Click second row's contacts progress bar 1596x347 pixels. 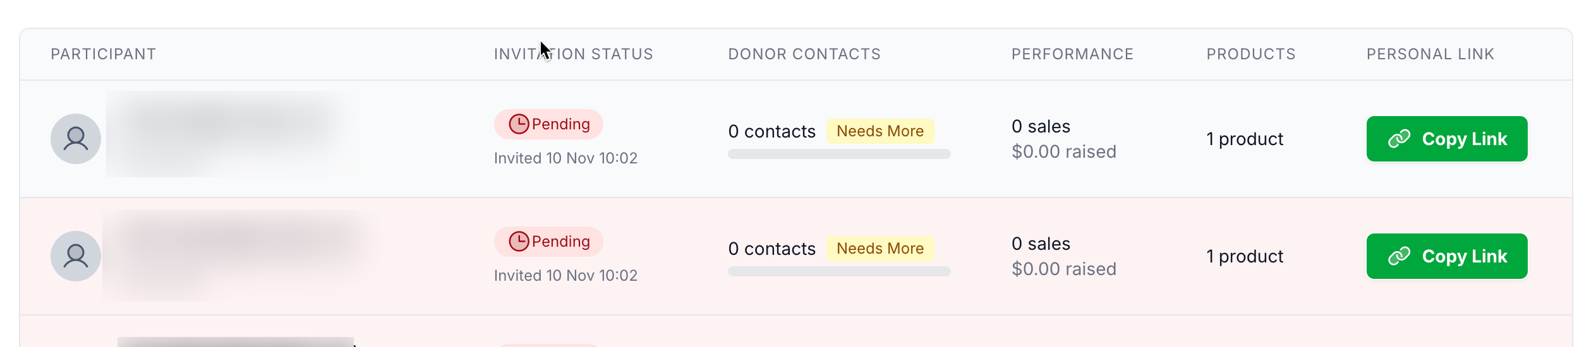(839, 271)
